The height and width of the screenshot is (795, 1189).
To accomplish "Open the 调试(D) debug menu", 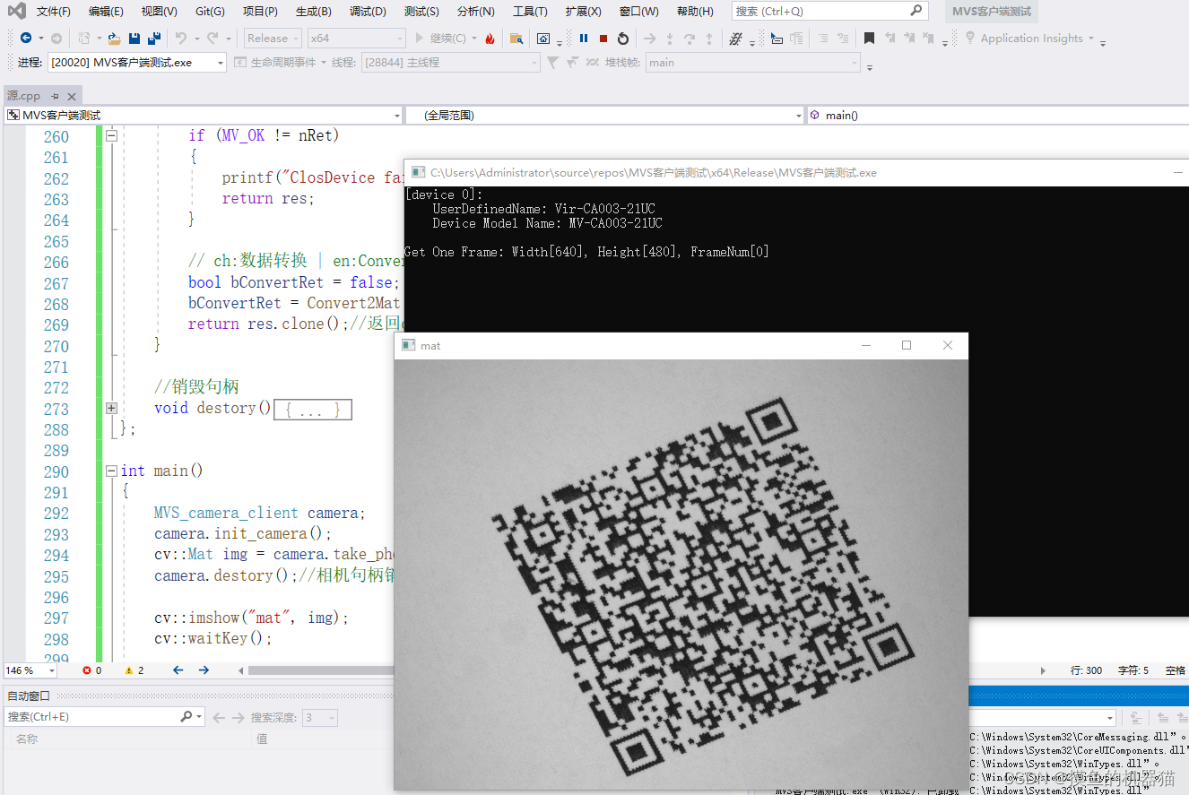I will tap(368, 12).
